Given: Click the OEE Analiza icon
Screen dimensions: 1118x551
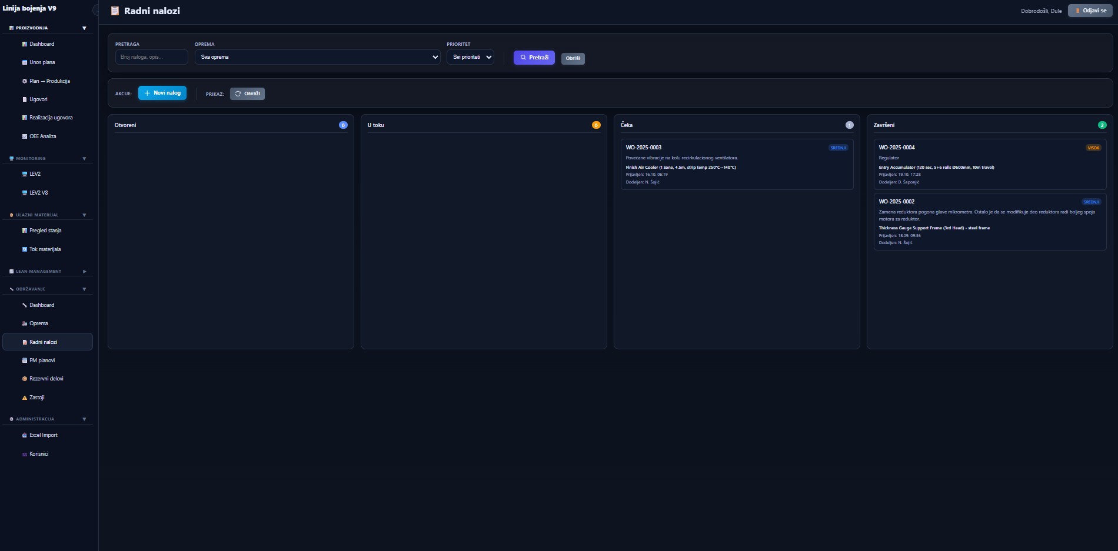Looking at the screenshot, I should [25, 136].
